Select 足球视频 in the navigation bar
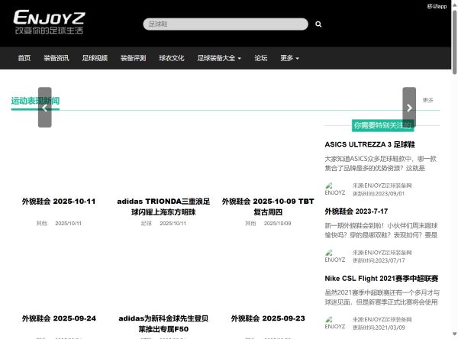458x339 pixels. (x=95, y=58)
